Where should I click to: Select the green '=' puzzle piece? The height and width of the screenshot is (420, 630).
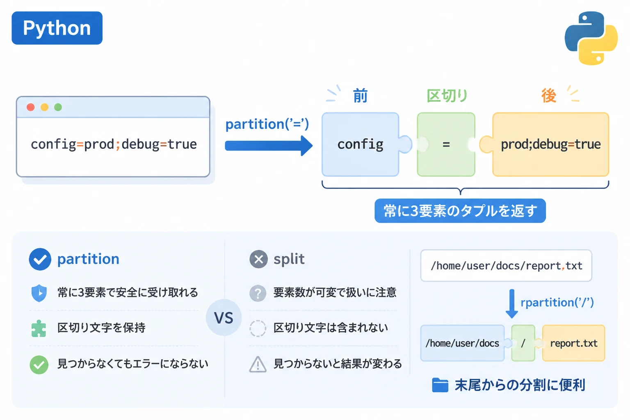(x=446, y=144)
